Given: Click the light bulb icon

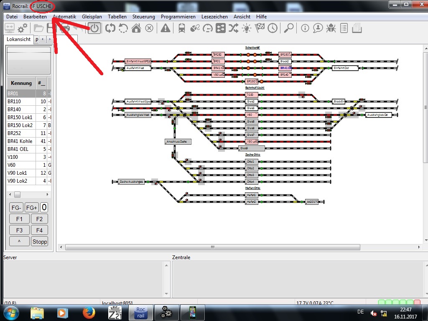Looking at the screenshot, I should pyautogui.click(x=247, y=28).
